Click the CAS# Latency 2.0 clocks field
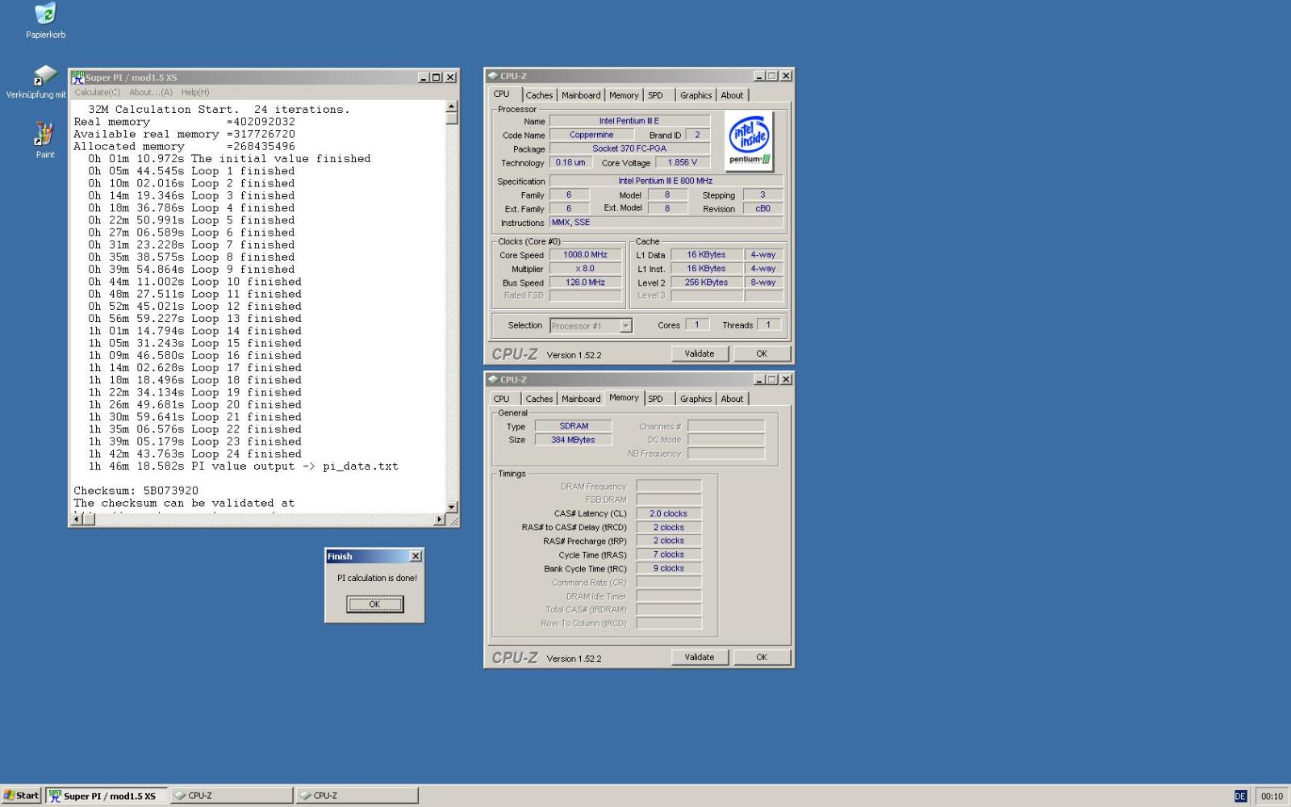Screen dimensions: 1291x807 tap(668, 514)
